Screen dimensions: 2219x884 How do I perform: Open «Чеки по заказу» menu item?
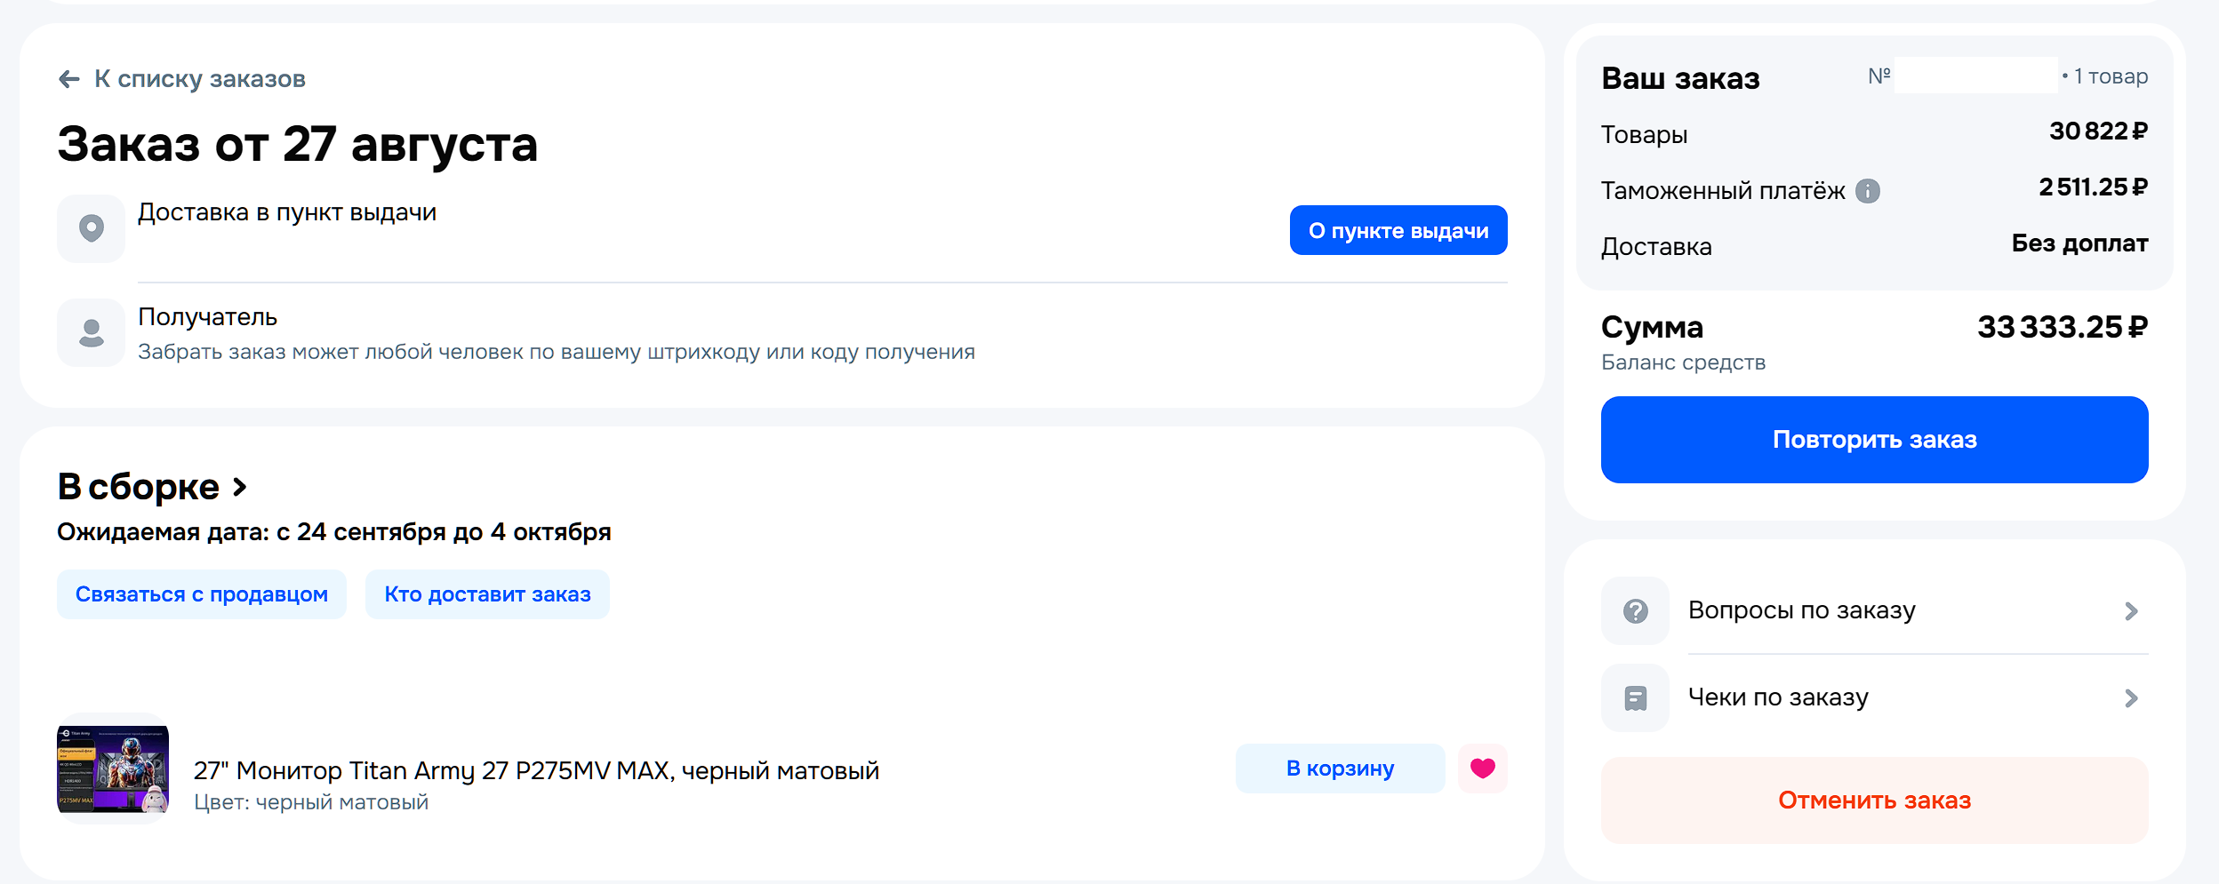1875,697
